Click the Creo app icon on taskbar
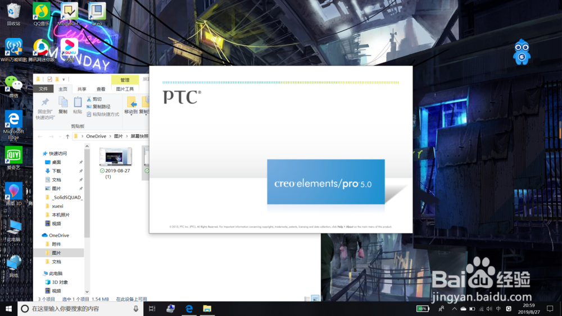The height and width of the screenshot is (316, 562). [171, 309]
